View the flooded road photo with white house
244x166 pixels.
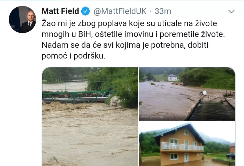coord(187,94)
